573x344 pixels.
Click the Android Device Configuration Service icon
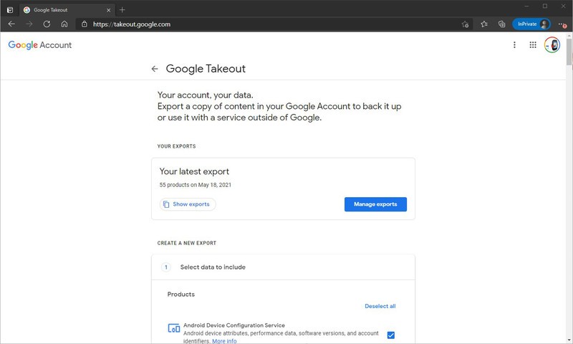coord(173,328)
